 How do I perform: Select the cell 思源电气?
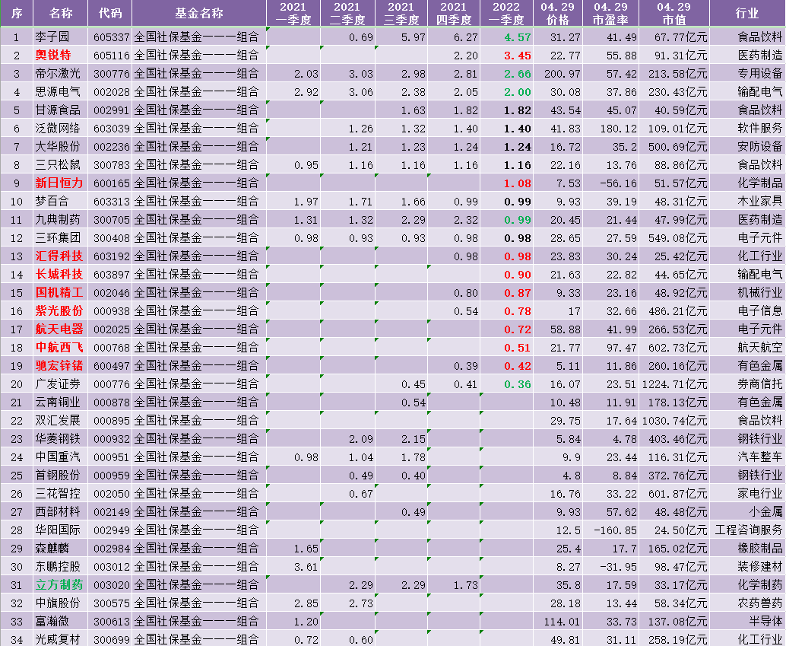(58, 92)
